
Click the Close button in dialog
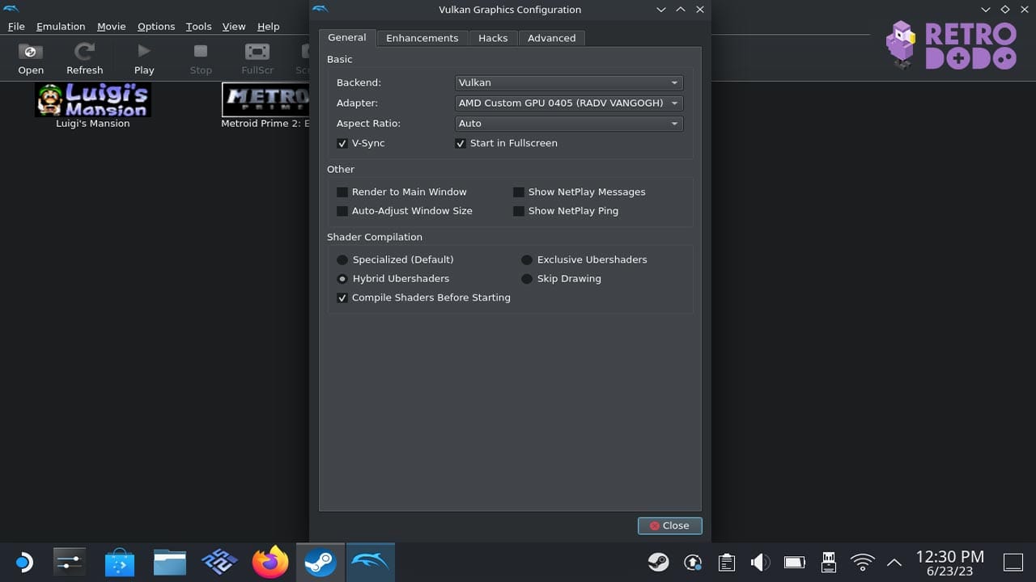pyautogui.click(x=669, y=525)
